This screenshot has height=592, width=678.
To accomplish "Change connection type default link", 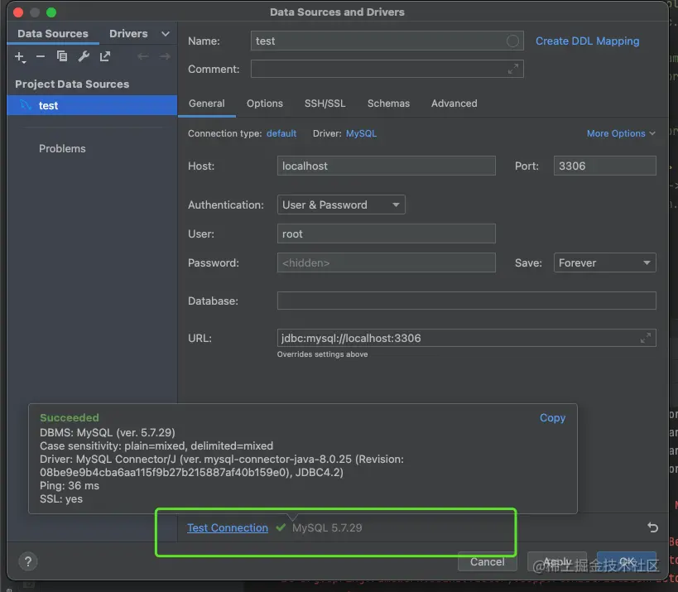I will [x=281, y=133].
